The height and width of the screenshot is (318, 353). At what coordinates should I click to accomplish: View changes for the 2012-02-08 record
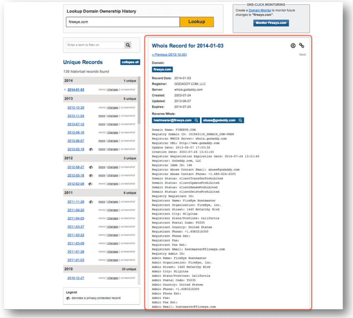pos(113,184)
